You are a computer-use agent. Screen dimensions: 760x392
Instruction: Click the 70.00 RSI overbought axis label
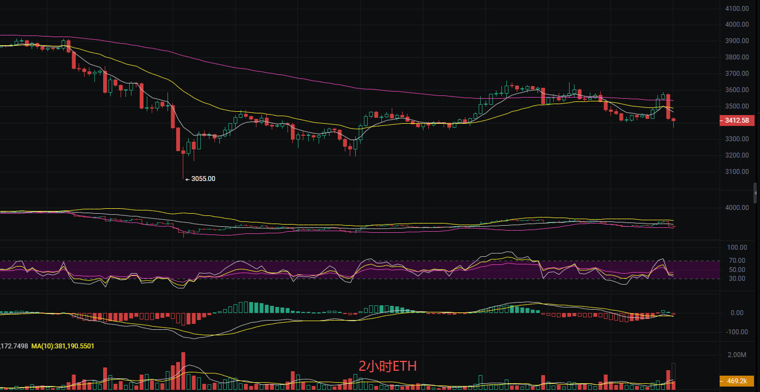coord(737,261)
